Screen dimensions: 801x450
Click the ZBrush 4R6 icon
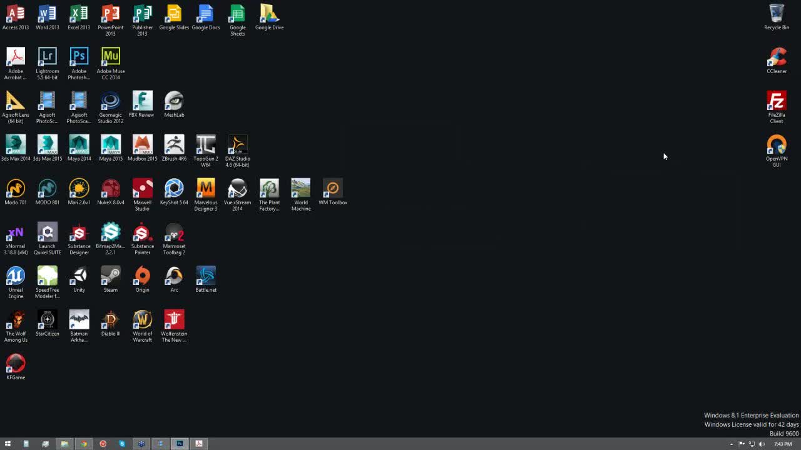coord(174,149)
